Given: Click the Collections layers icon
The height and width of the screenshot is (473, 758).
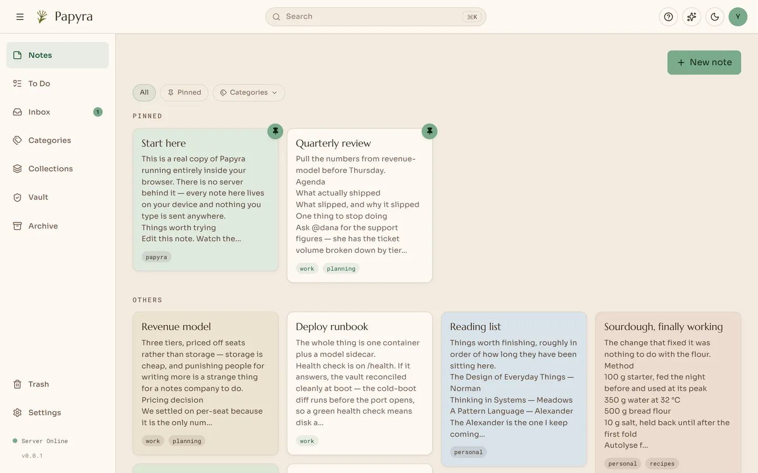Looking at the screenshot, I should (x=17, y=169).
